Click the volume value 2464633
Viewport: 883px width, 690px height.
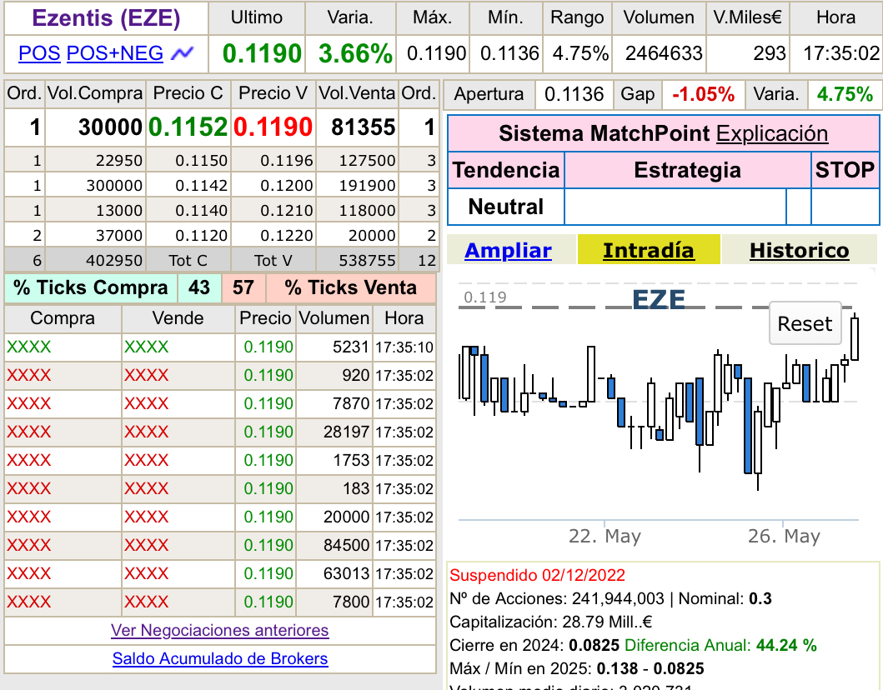(664, 53)
